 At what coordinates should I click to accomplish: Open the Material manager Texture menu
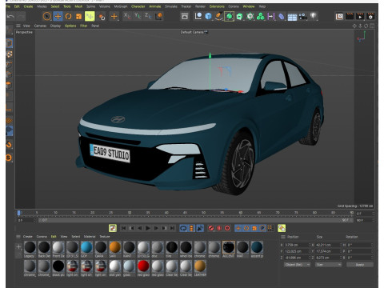[x=105, y=237]
